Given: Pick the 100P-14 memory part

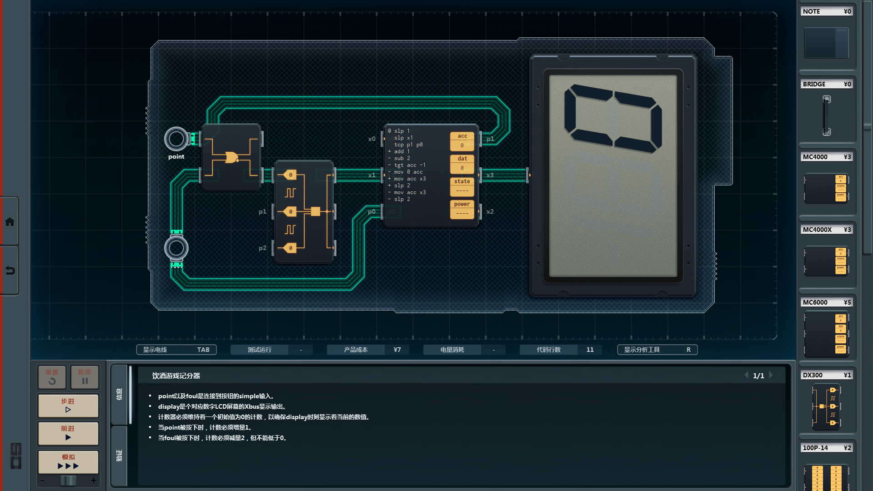Looking at the screenshot, I should (826, 476).
